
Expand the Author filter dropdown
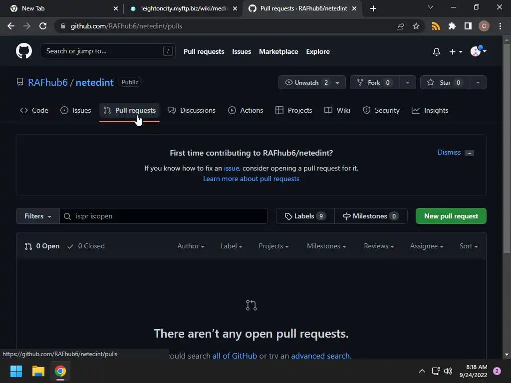[191, 246]
